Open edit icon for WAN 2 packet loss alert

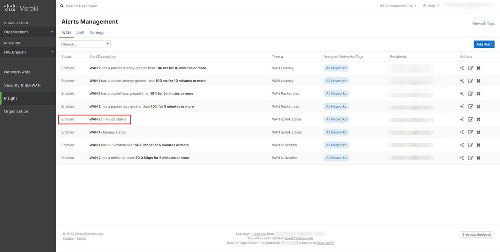470,107
